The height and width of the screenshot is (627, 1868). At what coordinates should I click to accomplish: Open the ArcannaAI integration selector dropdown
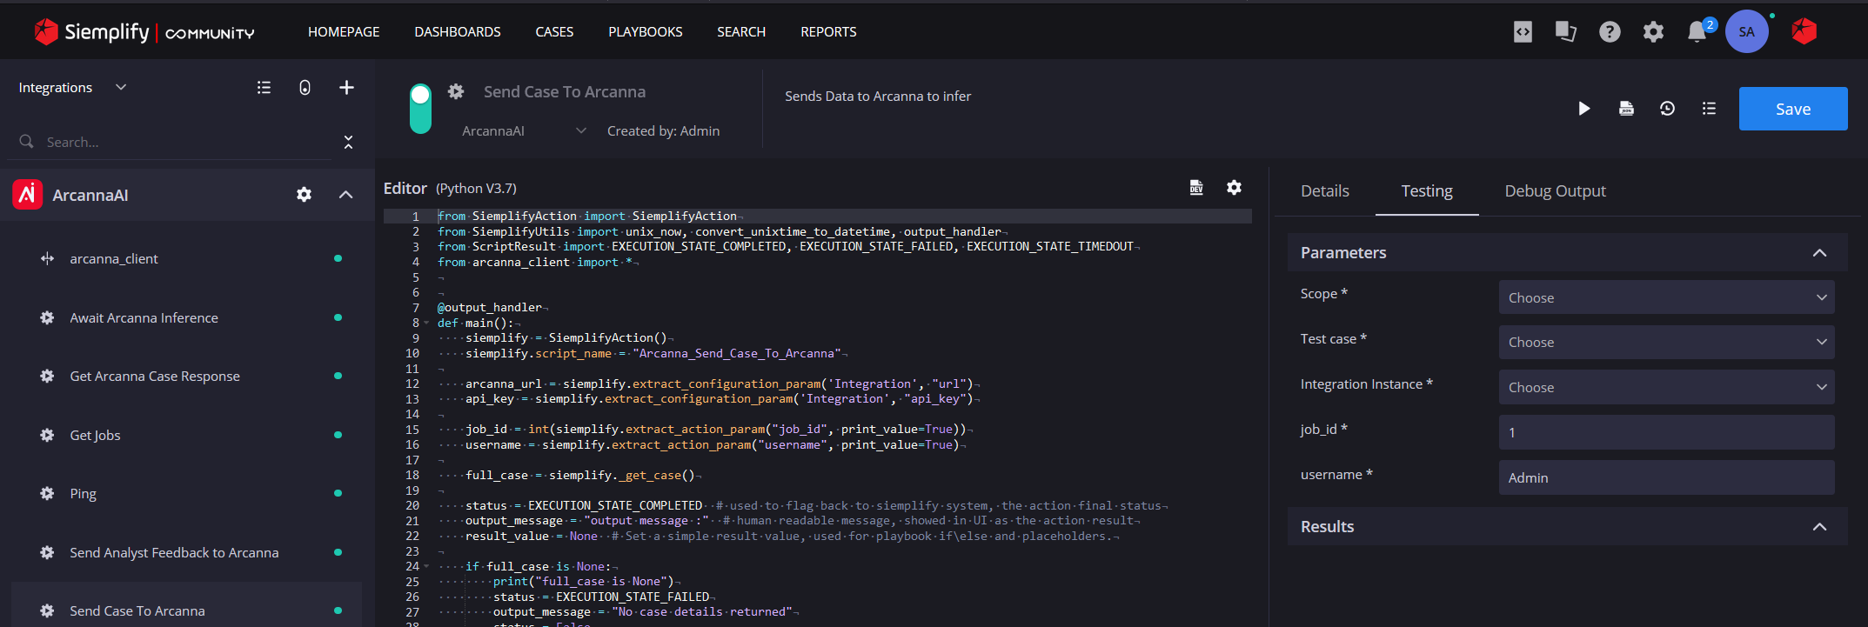[x=524, y=131]
